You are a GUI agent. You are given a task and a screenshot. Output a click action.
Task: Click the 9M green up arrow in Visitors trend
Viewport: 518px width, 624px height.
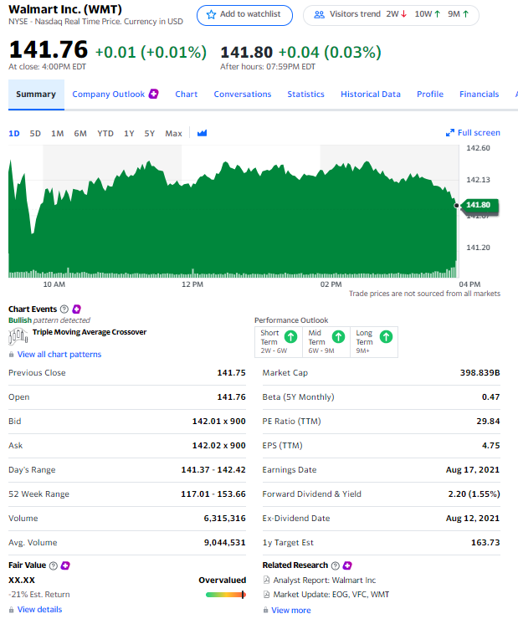pos(466,14)
